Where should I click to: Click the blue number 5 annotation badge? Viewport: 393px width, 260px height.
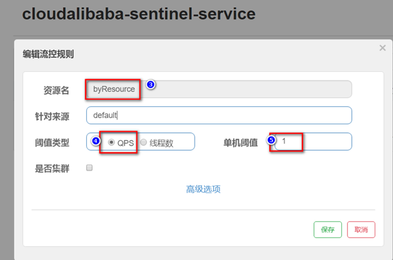tap(272, 139)
